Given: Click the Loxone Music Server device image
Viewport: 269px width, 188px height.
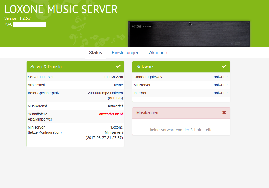Looking at the screenshot, I should point(189,34).
